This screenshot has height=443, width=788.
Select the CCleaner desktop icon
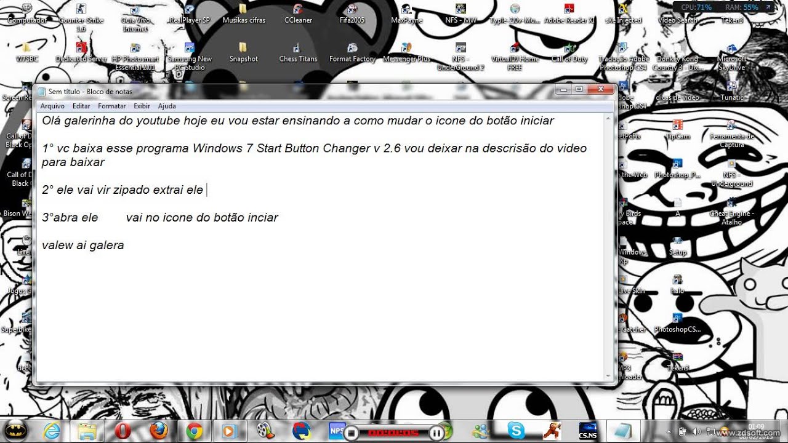pos(298,14)
